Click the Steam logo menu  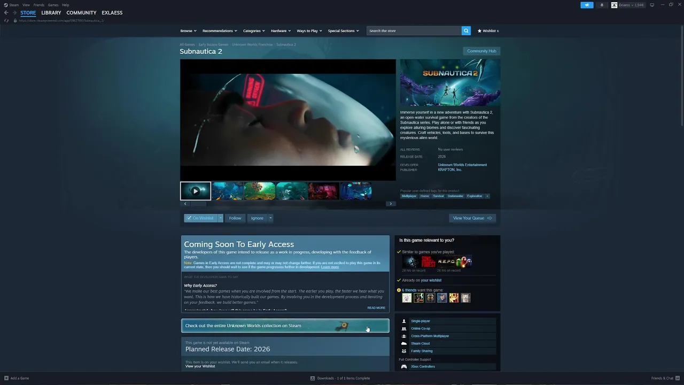[6, 5]
